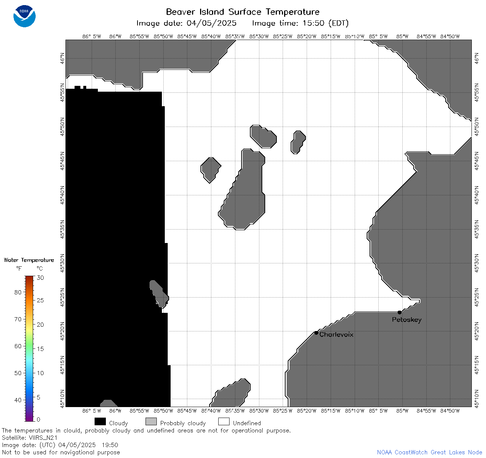Click the 30 Celsius tick label
The image size is (486, 458).
pyautogui.click(x=40, y=278)
